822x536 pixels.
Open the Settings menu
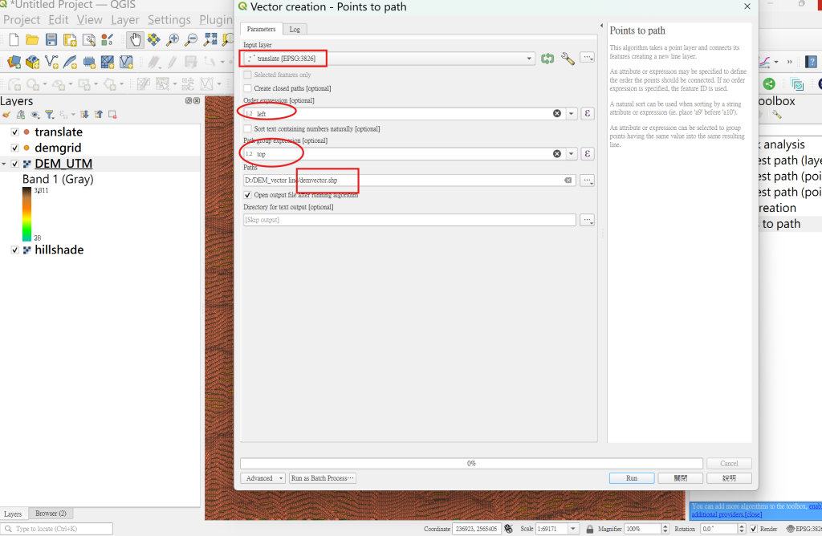pos(169,20)
